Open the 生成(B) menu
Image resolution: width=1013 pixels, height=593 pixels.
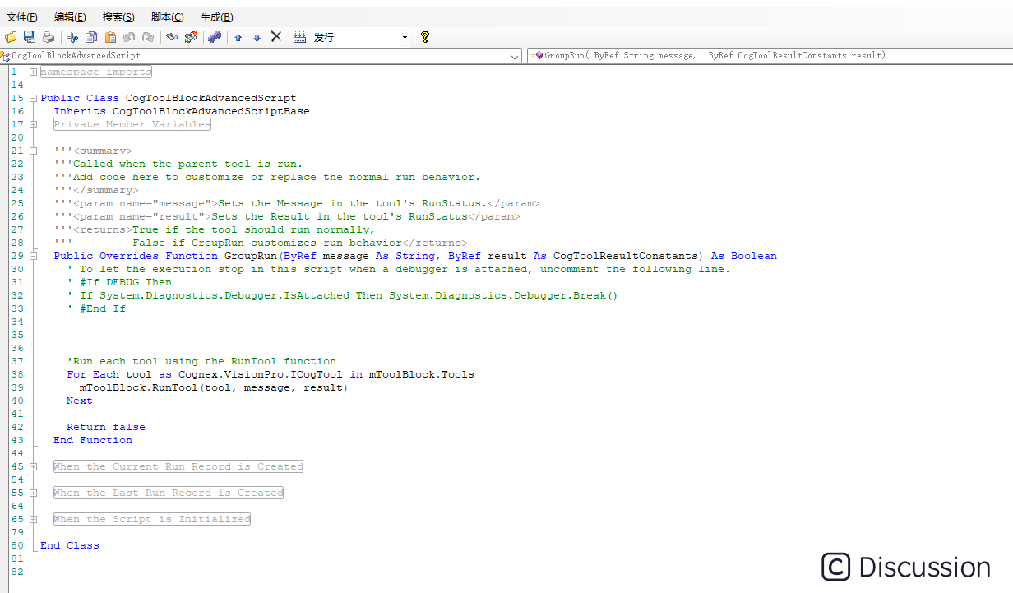216,17
